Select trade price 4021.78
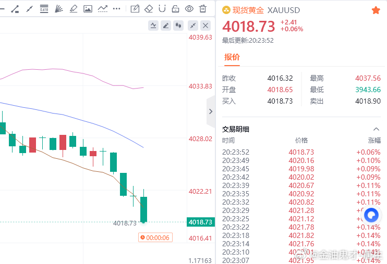This screenshot has height=264, width=387. (301, 227)
